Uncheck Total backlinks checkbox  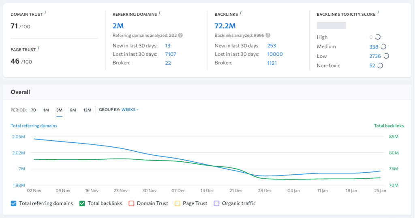(82, 203)
